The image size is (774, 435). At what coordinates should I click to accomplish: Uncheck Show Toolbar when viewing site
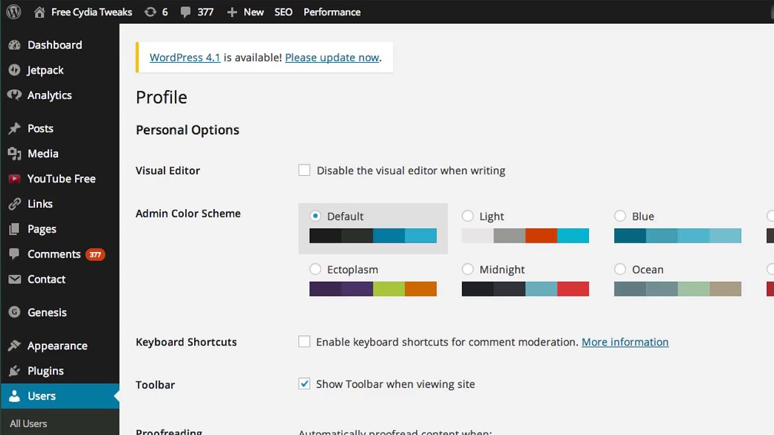[x=304, y=384]
